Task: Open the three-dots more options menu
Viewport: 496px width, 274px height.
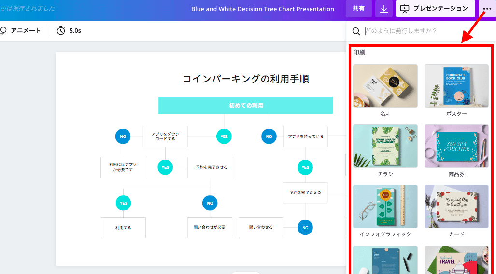Action: click(487, 9)
